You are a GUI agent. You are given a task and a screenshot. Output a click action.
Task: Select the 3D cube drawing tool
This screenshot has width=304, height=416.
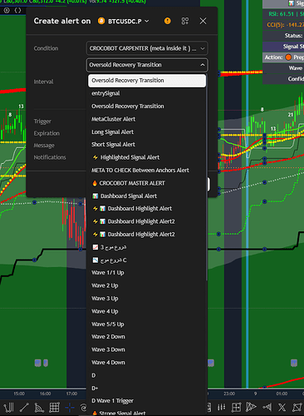click(297, 407)
